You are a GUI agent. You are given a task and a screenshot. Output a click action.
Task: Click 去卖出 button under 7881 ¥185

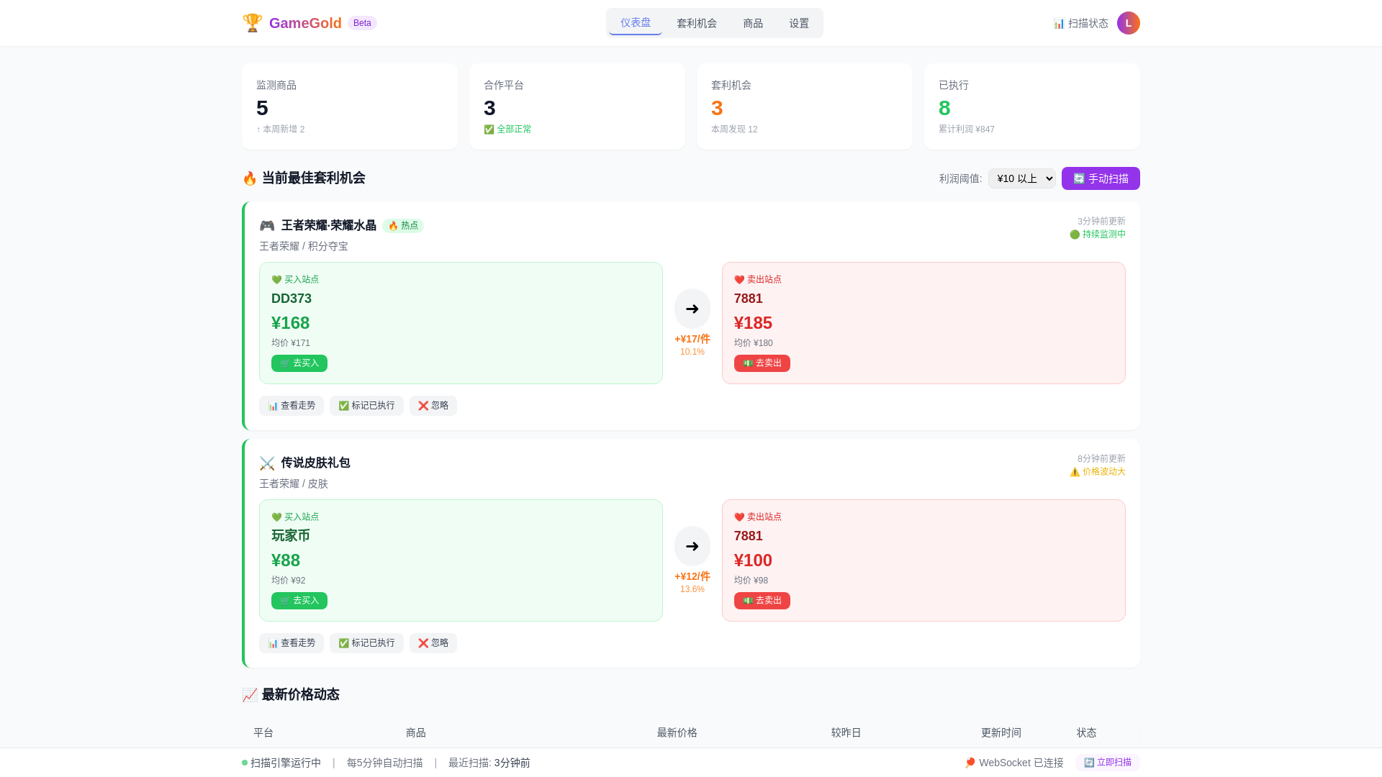pos(762,363)
